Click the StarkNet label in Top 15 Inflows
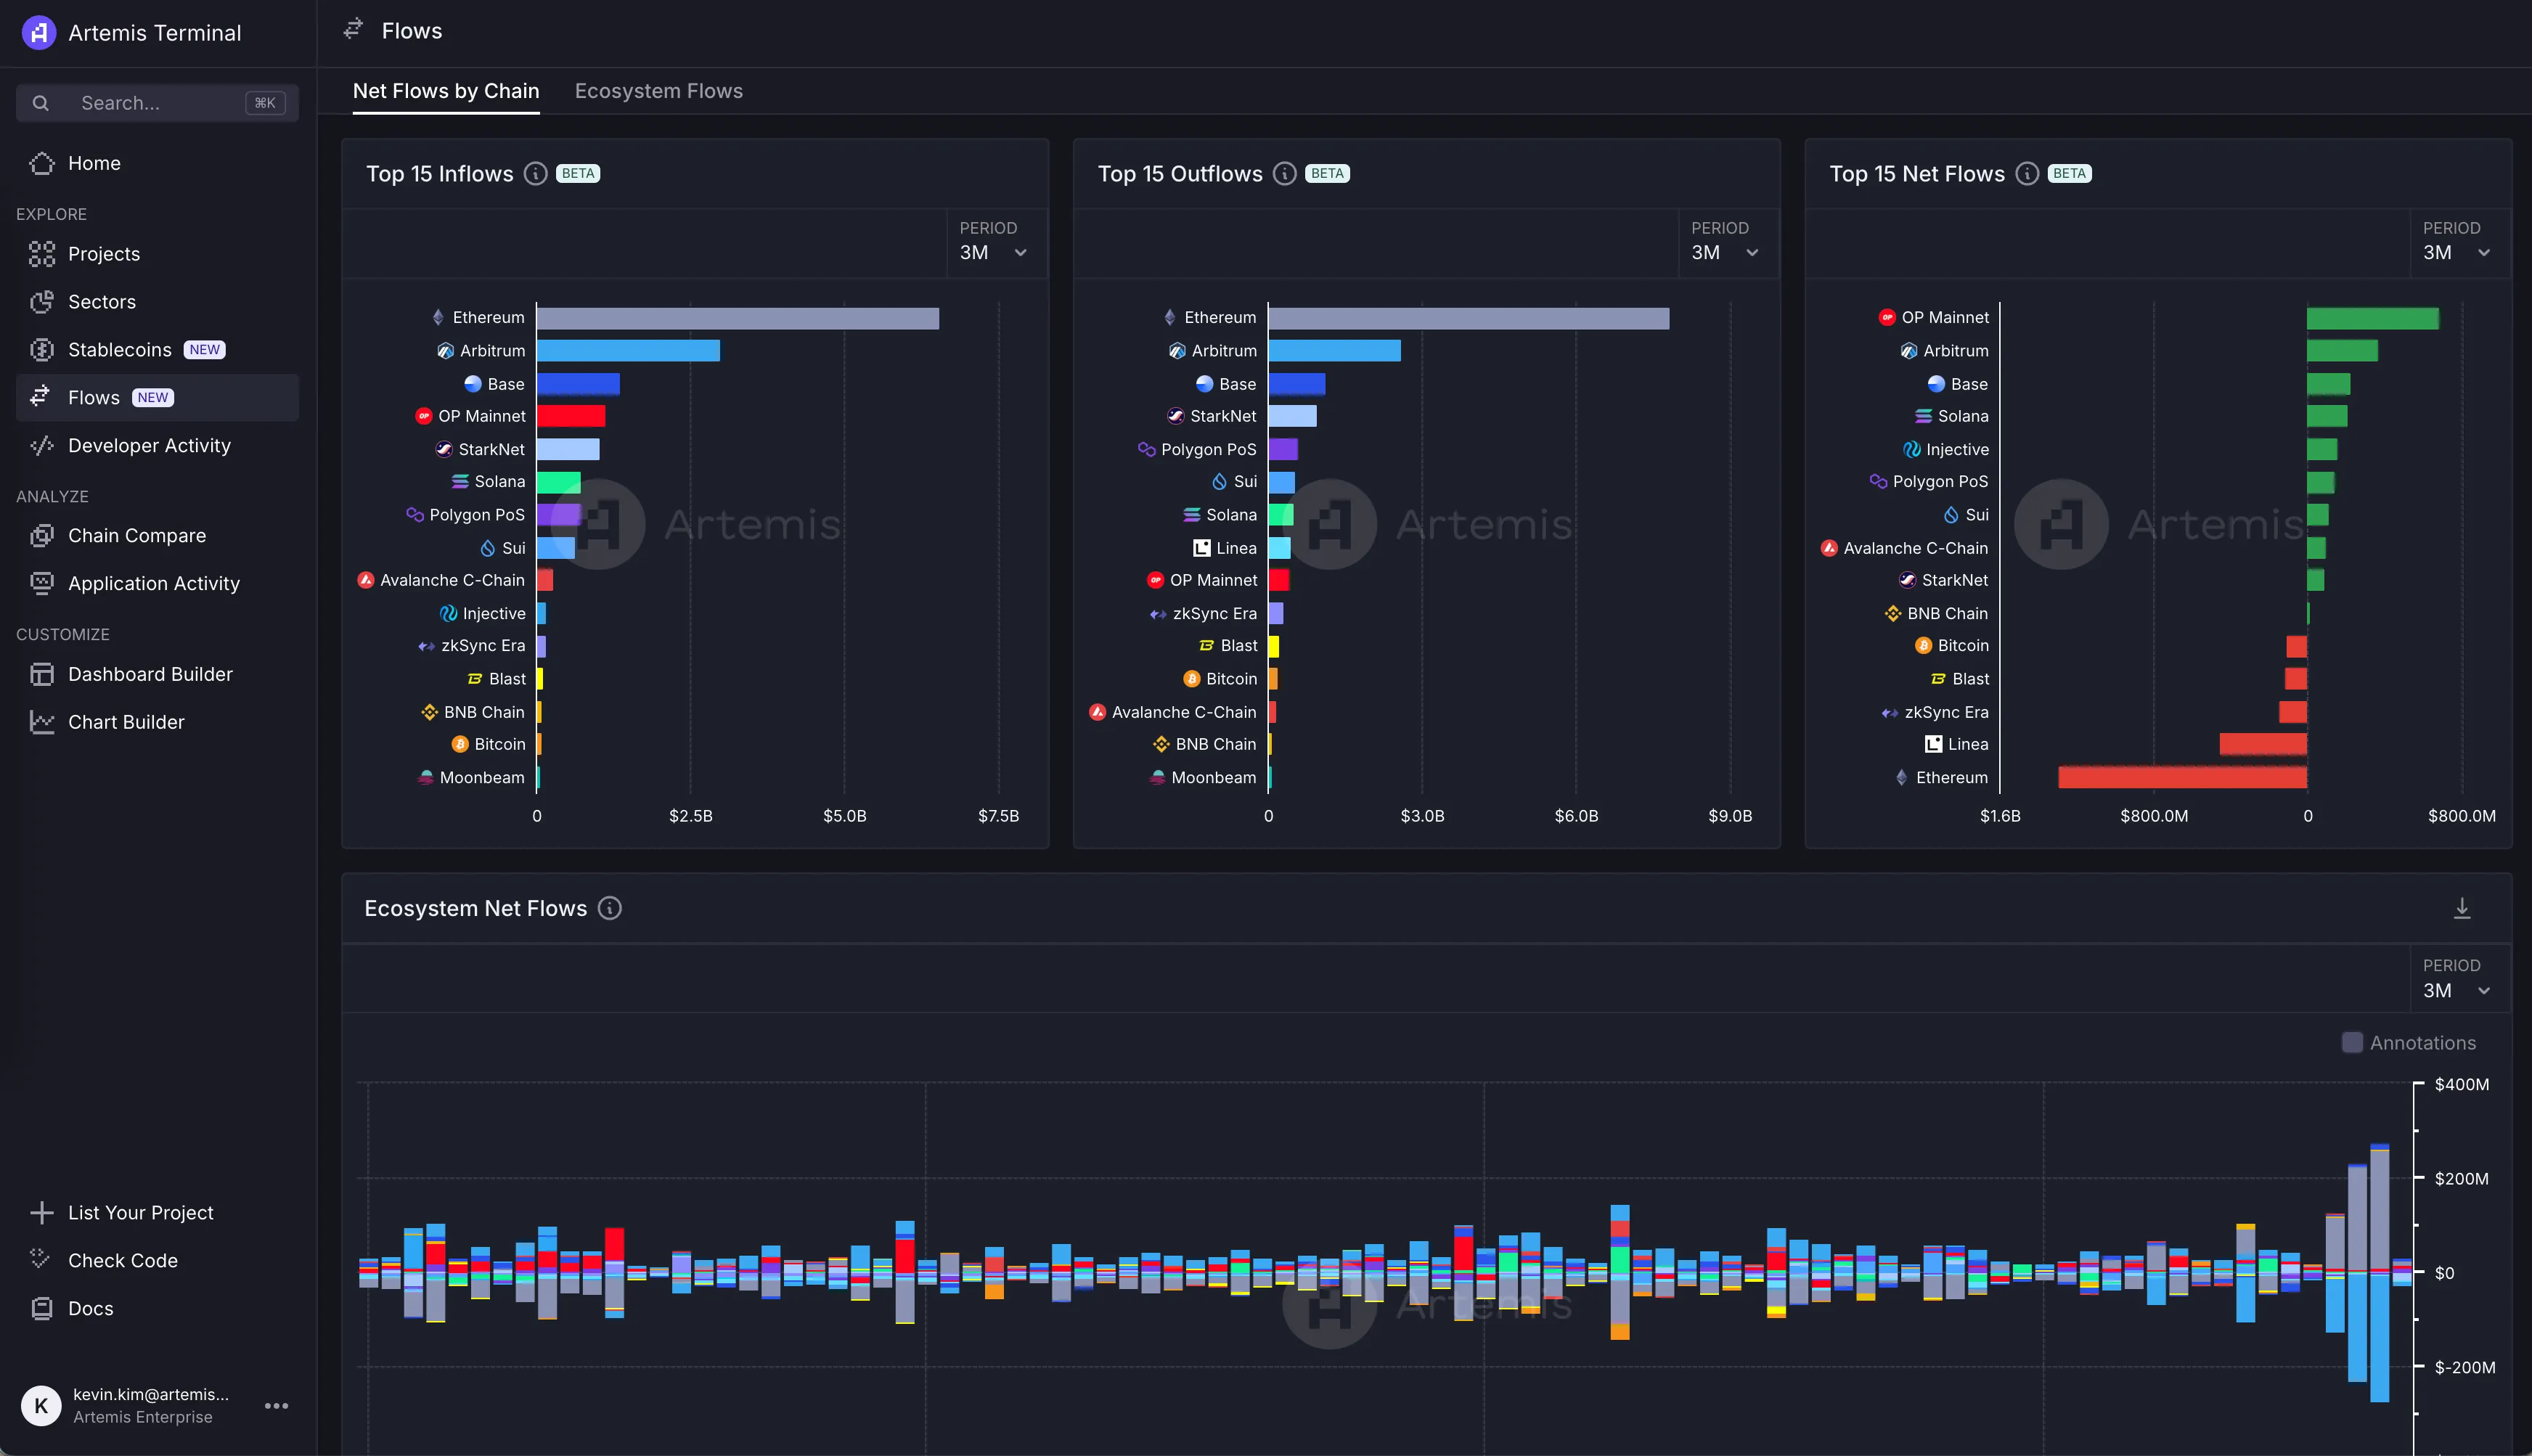Viewport: 2532px width, 1456px height. 492,450
